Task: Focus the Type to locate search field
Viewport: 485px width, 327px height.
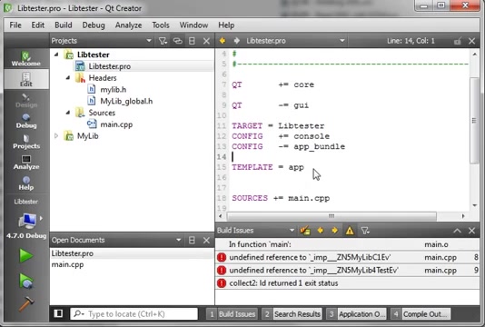Action: pos(134,314)
